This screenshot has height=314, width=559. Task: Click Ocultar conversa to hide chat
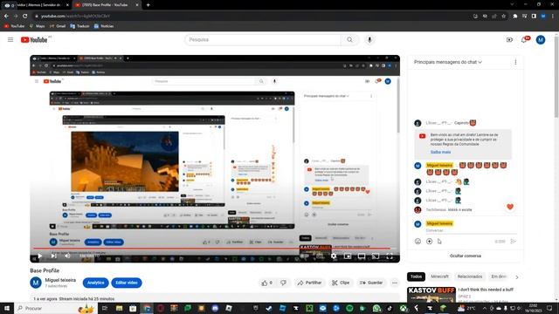coord(466,256)
